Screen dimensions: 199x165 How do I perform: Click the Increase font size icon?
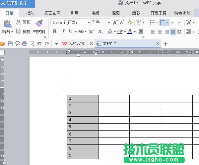pos(115,23)
